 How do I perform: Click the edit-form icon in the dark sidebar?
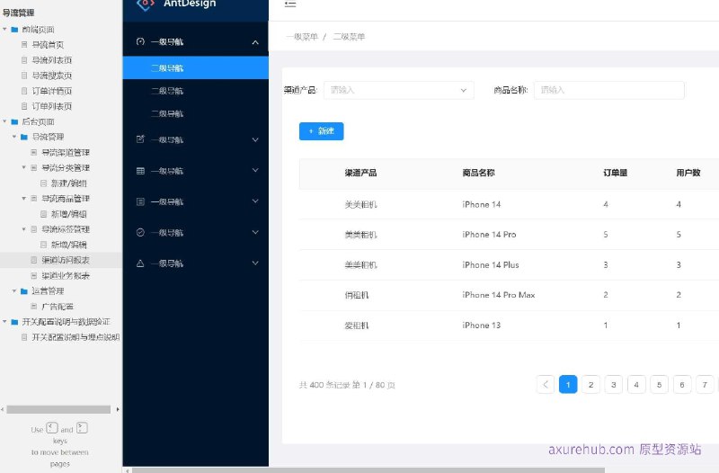click(140, 139)
